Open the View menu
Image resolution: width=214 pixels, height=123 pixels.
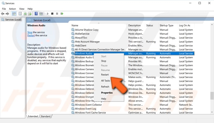[x=22, y=9]
